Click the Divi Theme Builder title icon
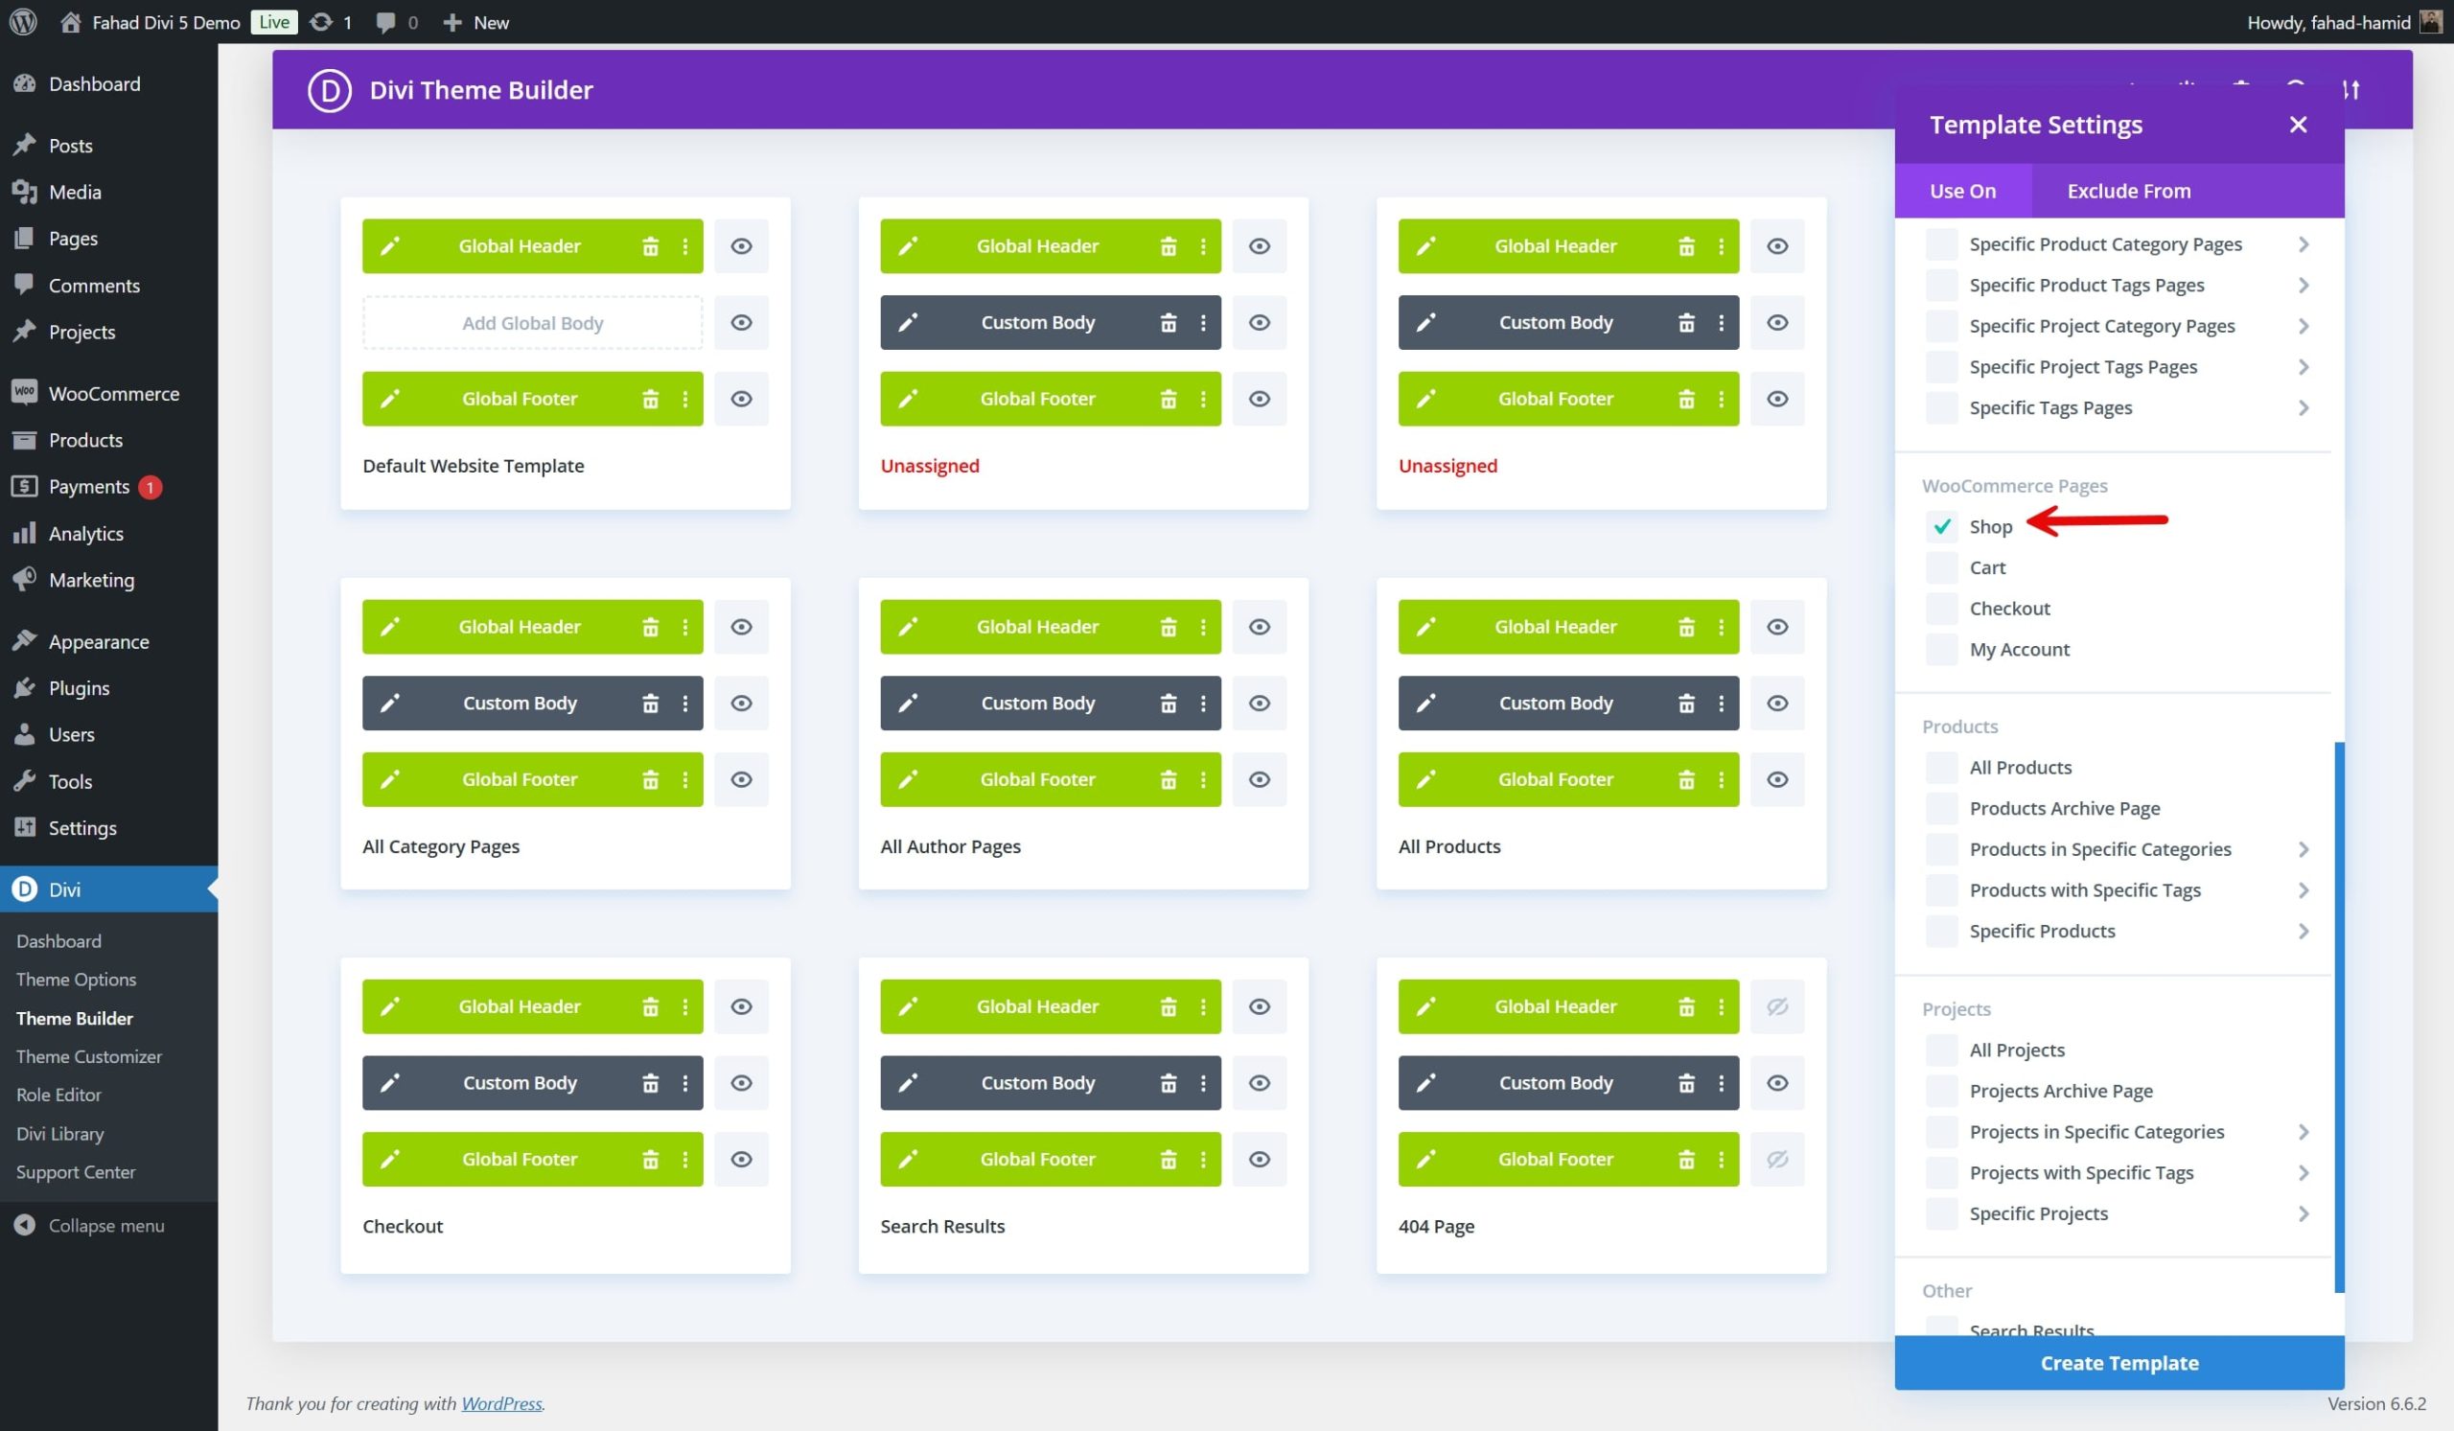The image size is (2454, 1431). click(x=327, y=88)
